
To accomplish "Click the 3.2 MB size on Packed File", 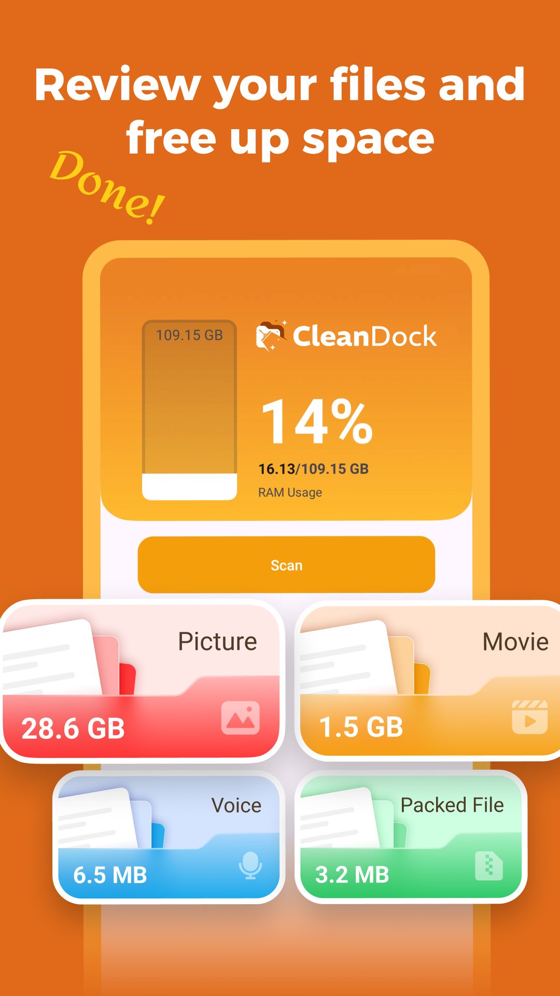I will [x=352, y=875].
